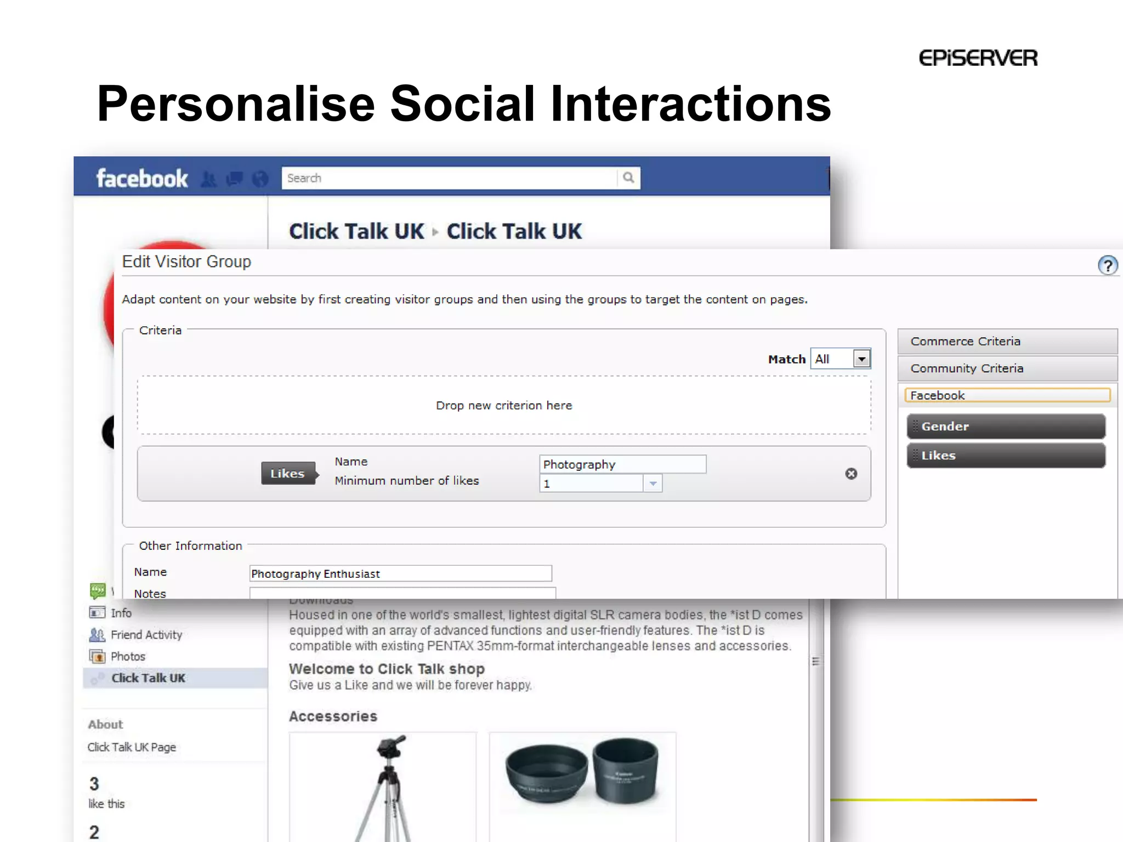Click the 'Edit Visitor Group' title

tap(186, 261)
